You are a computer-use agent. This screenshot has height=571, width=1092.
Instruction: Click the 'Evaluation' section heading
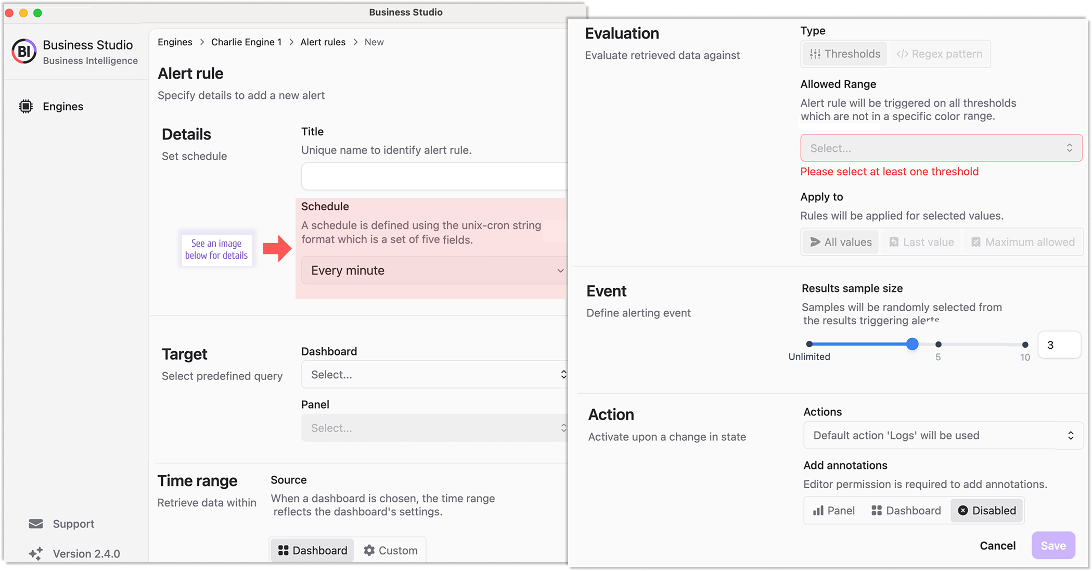622,33
